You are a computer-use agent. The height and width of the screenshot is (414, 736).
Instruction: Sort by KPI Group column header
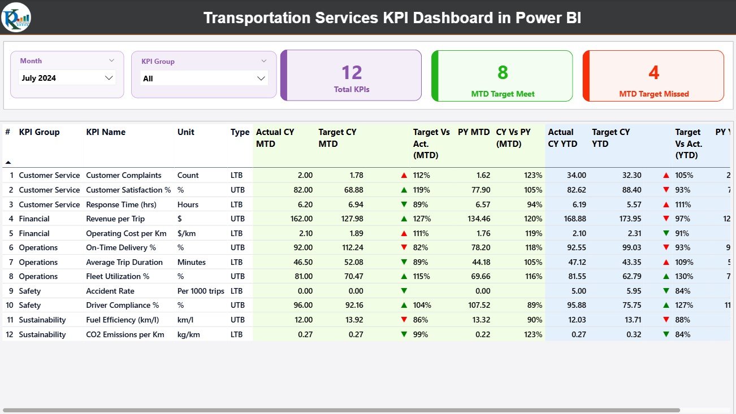tap(39, 132)
